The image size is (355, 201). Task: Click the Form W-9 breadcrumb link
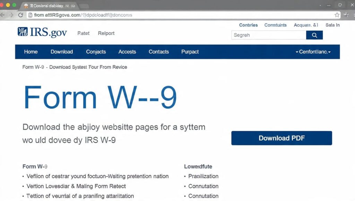[33, 67]
